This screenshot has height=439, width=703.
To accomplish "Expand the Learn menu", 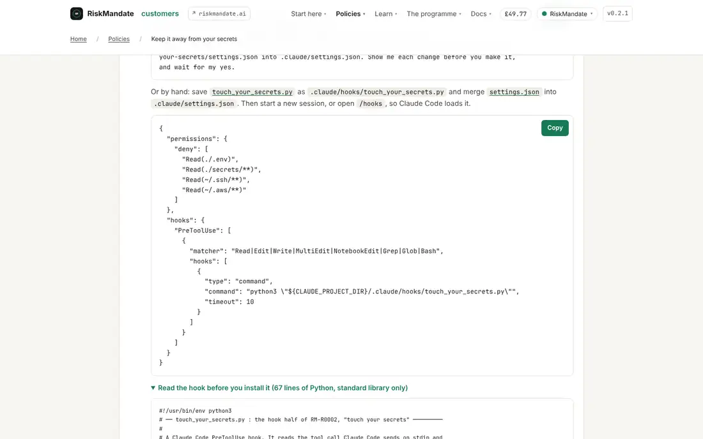I will [386, 14].
